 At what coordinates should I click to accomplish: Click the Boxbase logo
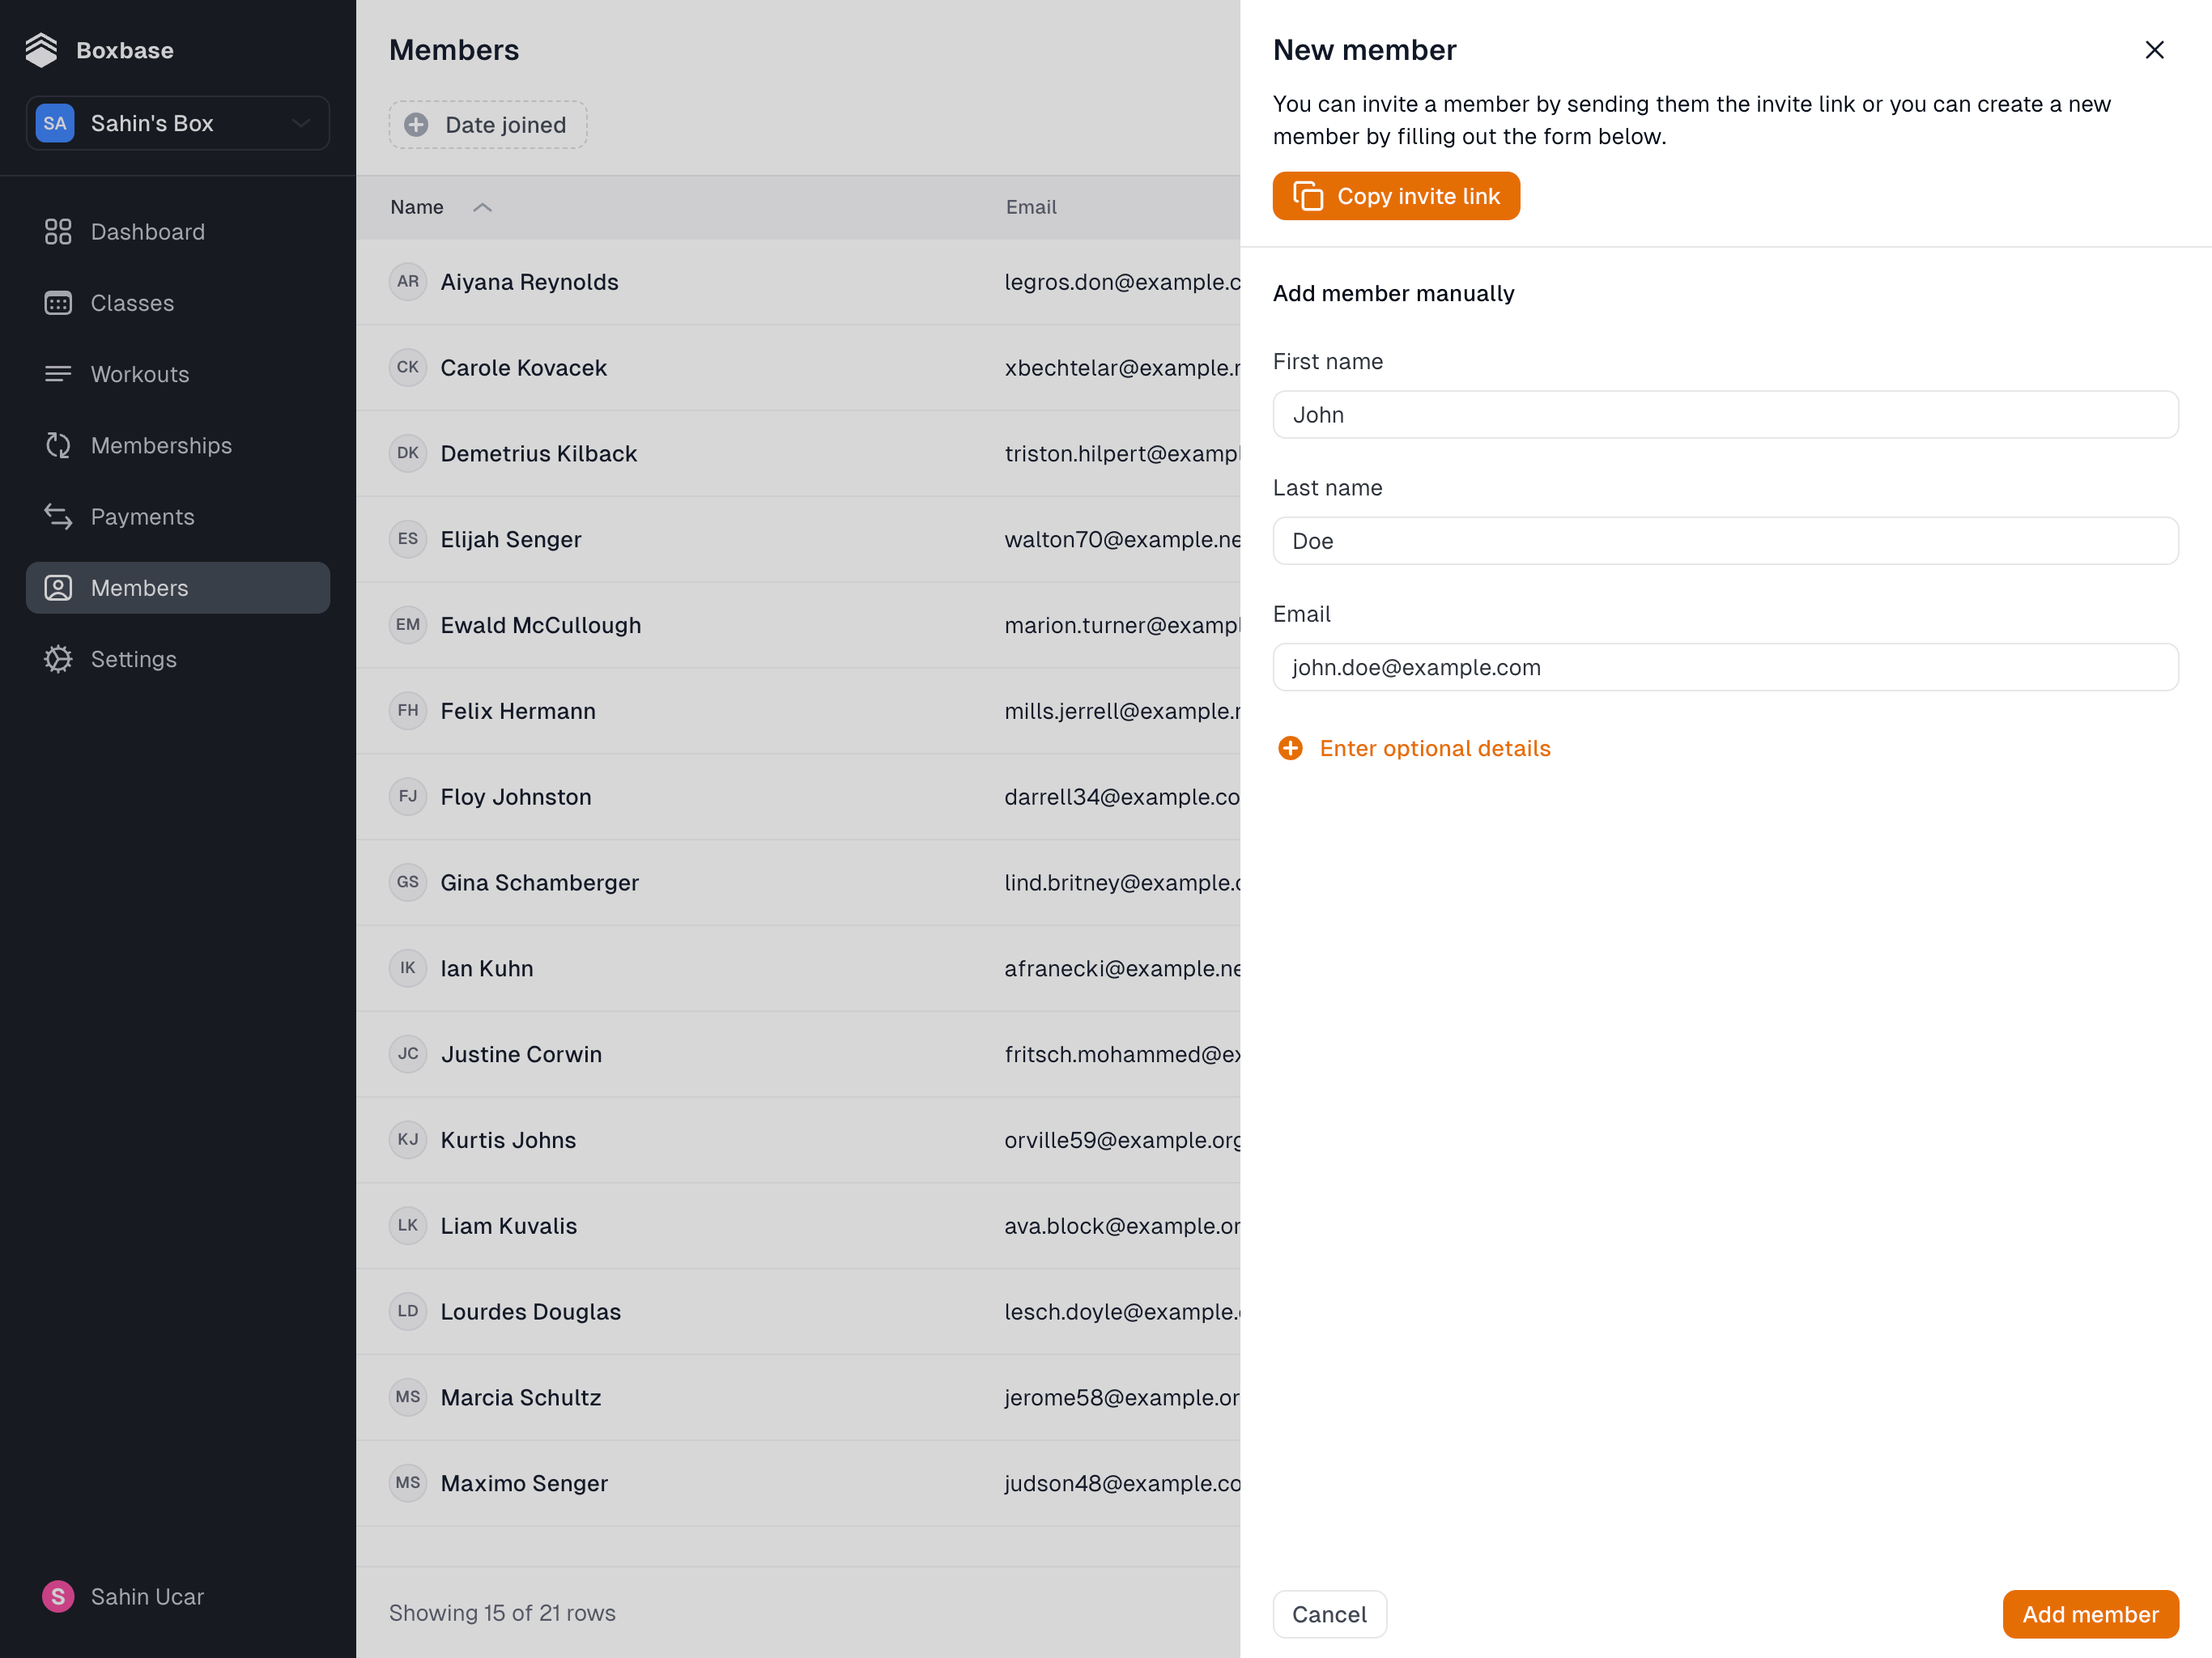42,49
